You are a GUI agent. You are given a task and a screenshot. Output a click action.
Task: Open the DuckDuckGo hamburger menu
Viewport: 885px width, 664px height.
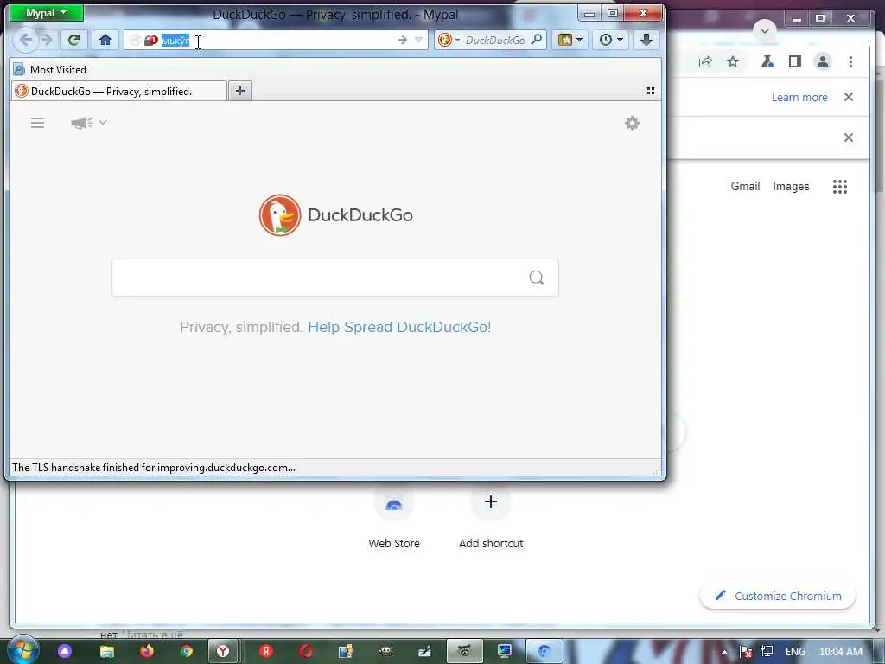tap(37, 123)
